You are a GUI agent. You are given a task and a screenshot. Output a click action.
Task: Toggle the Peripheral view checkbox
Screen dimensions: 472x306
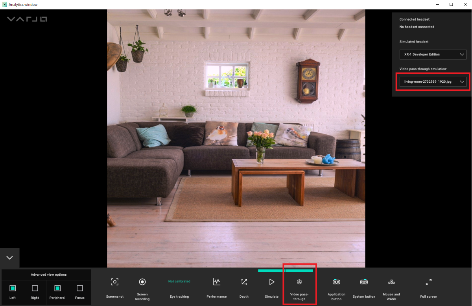[x=57, y=288]
